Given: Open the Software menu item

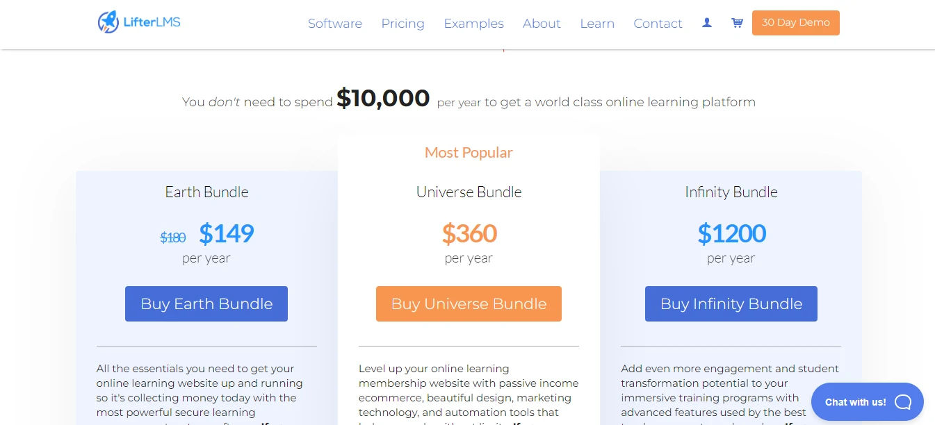Looking at the screenshot, I should pyautogui.click(x=334, y=24).
